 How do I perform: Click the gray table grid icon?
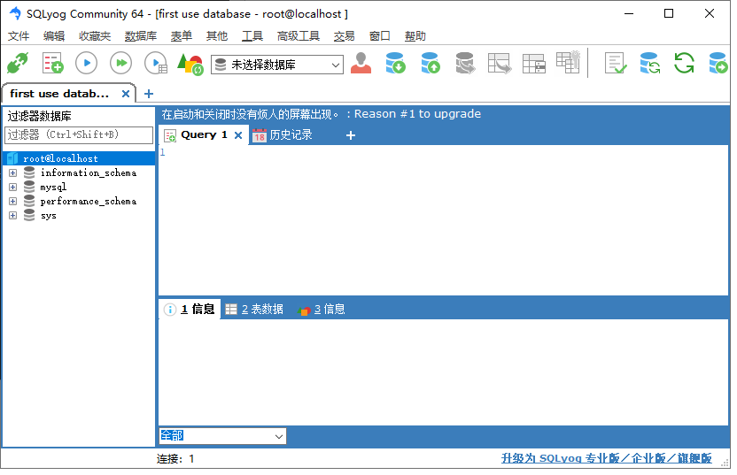534,64
